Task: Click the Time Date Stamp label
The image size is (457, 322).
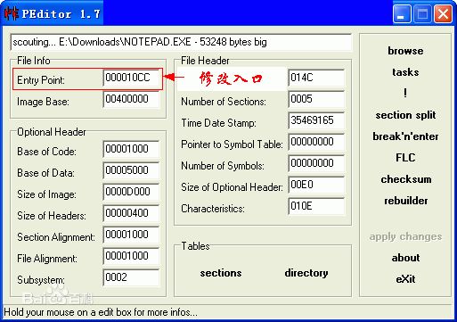Action: click(x=219, y=123)
